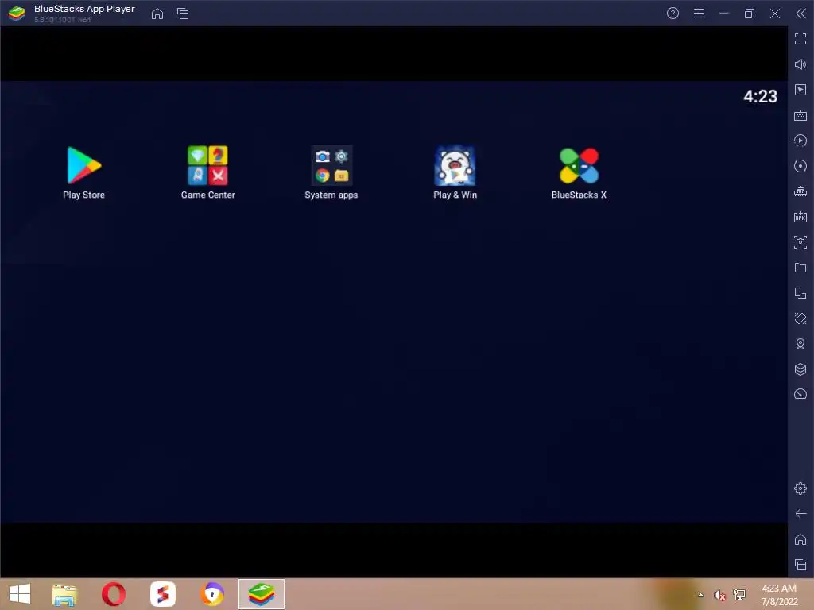The image size is (814, 610).
Task: Open multi-instance window icon in title bar
Action: (x=183, y=14)
